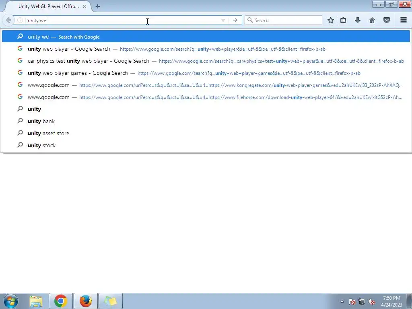Open Action Center flag icon
The height and width of the screenshot is (309, 412).
click(352, 301)
